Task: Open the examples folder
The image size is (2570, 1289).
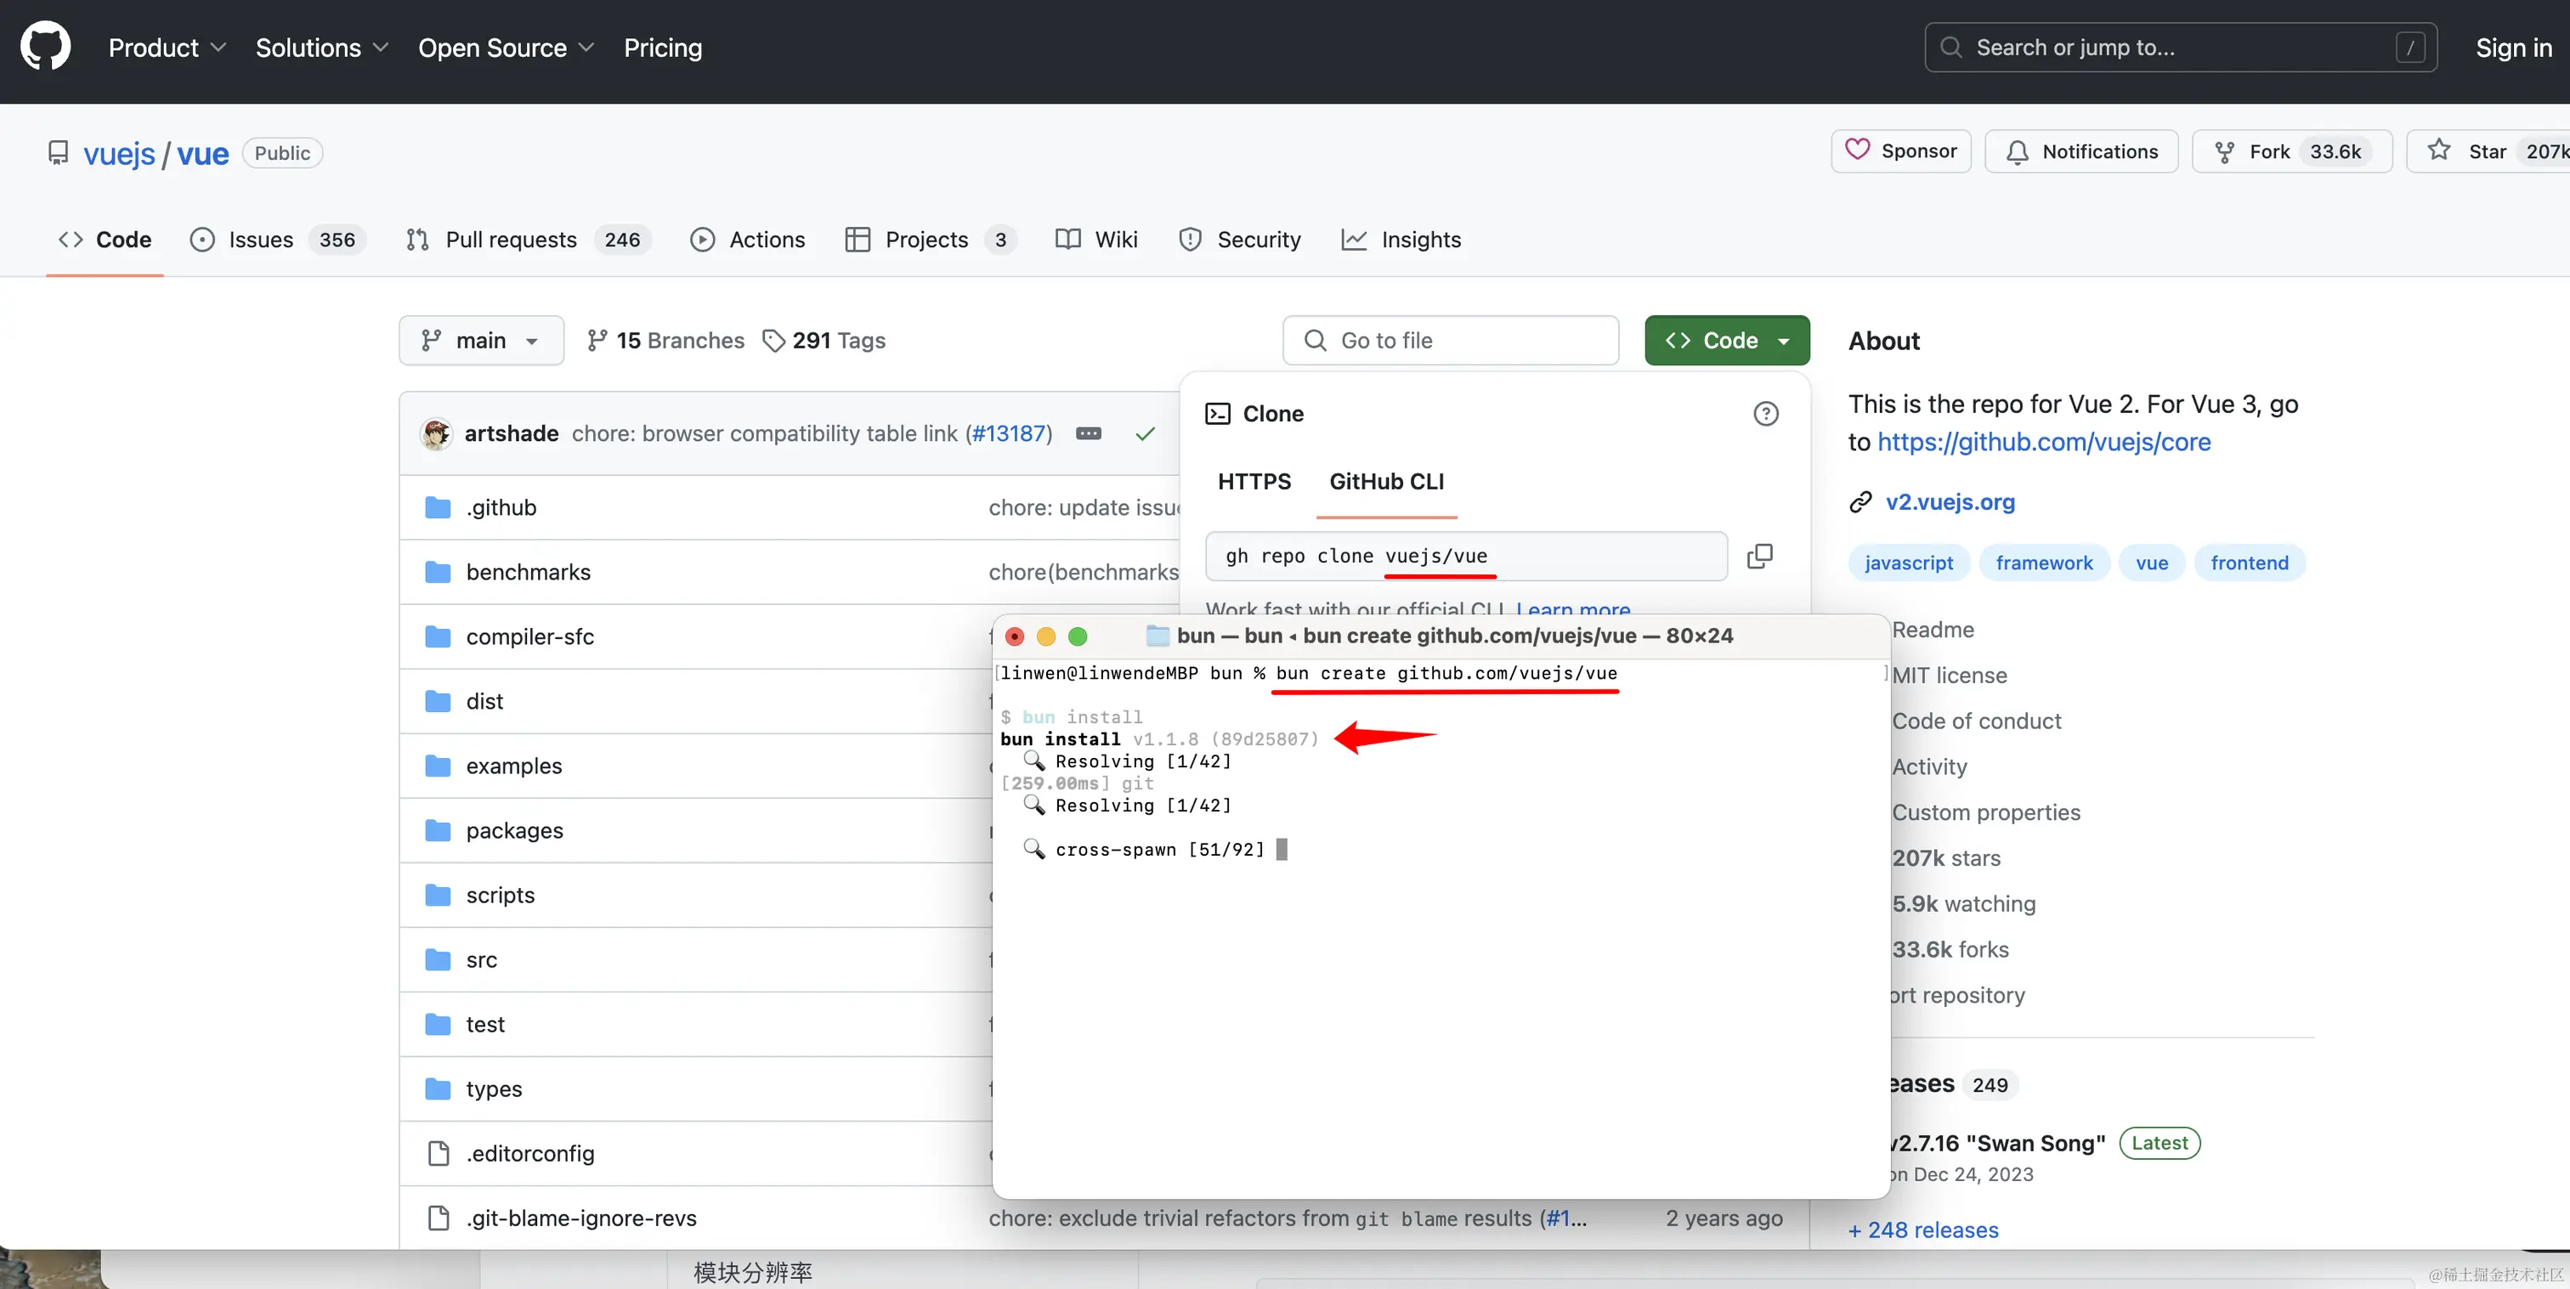Action: (514, 767)
